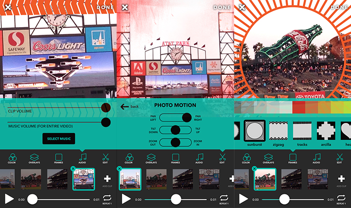Play the video in the middle screen
The height and width of the screenshot is (208, 351).
coord(126,199)
